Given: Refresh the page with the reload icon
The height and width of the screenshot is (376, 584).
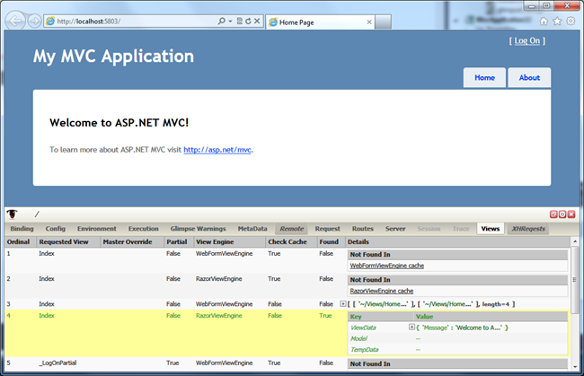Looking at the screenshot, I should pos(248,20).
